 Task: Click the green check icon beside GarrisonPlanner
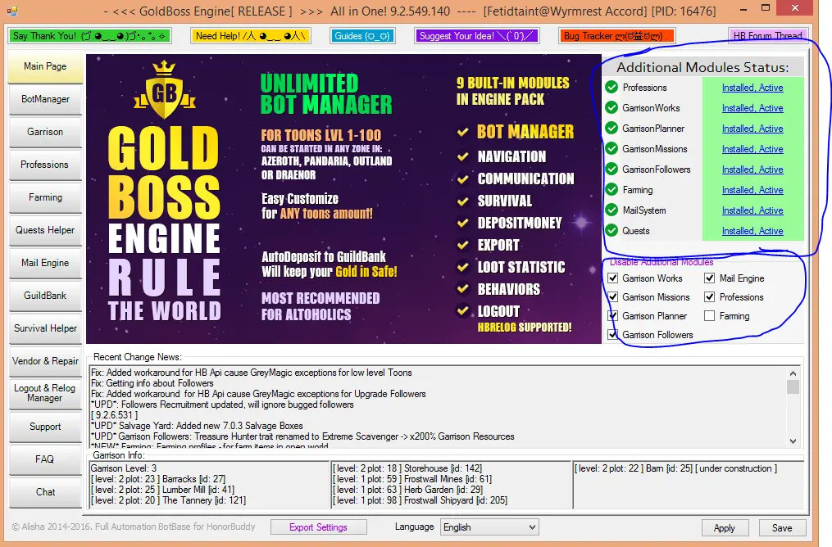click(611, 128)
